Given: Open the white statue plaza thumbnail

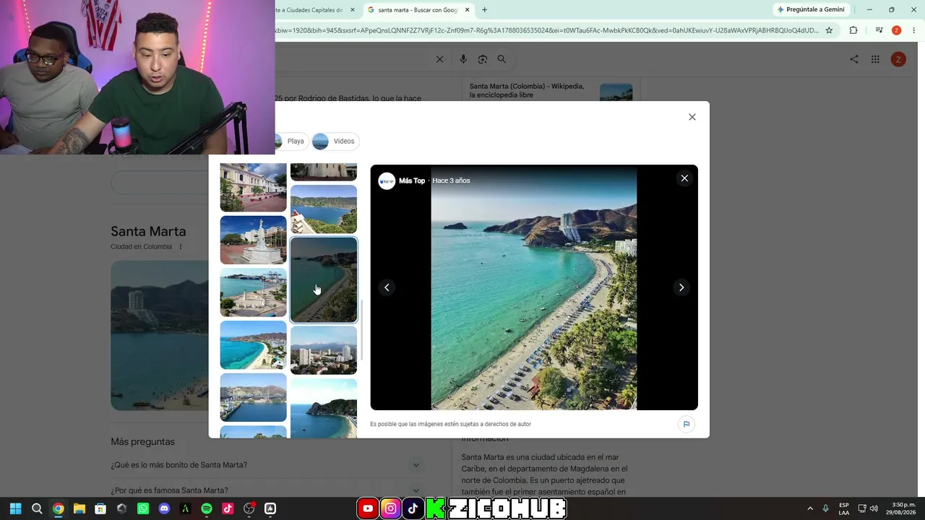Looking at the screenshot, I should (x=253, y=240).
